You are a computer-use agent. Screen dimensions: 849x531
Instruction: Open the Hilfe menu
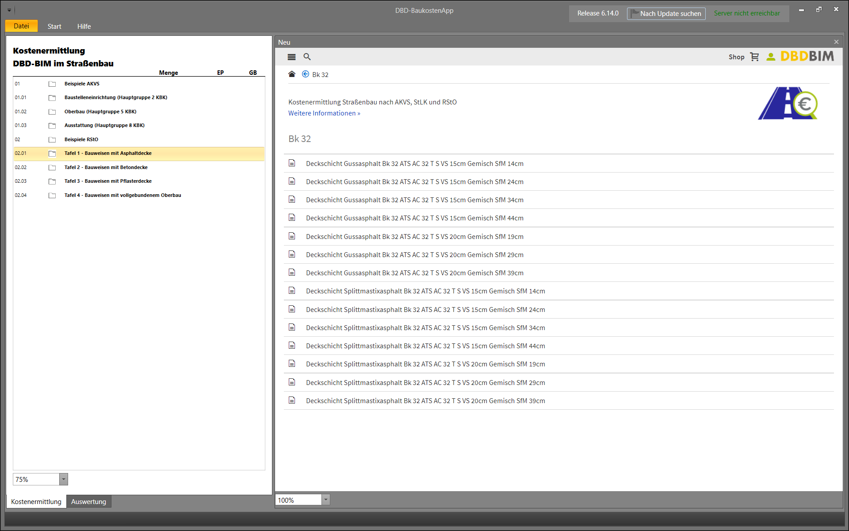[84, 26]
